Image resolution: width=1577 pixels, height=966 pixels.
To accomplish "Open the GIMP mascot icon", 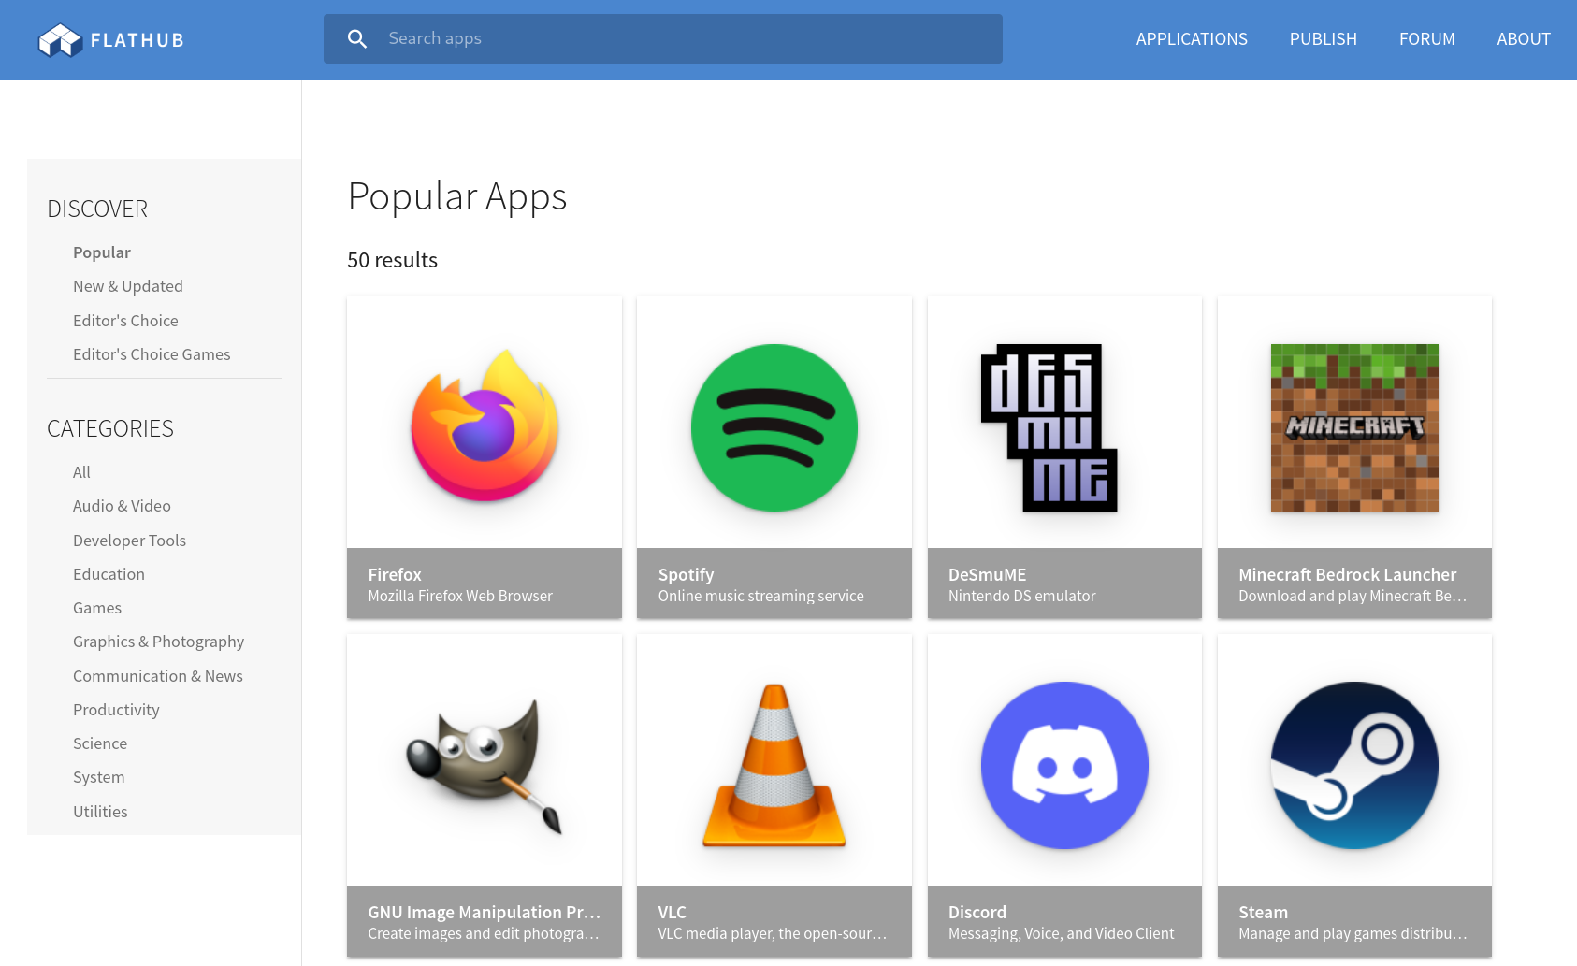I will pos(485,766).
